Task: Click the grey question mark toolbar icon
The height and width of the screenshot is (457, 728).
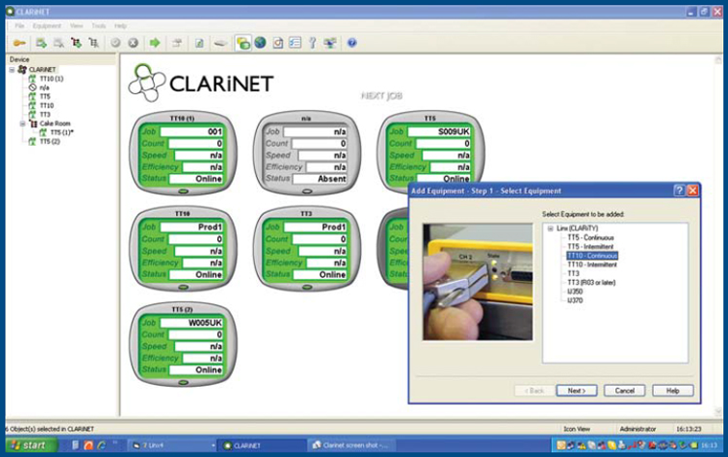Action: (312, 43)
